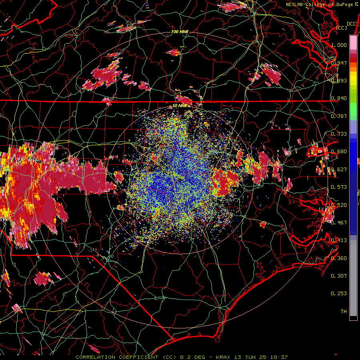Select the 0.520 scale value
The image size is (360, 360).
tap(339, 205)
